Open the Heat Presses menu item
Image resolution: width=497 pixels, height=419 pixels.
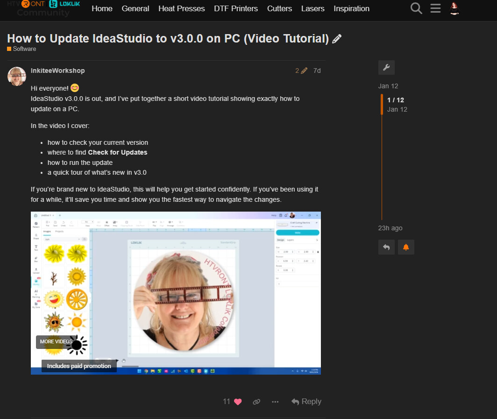pos(181,8)
